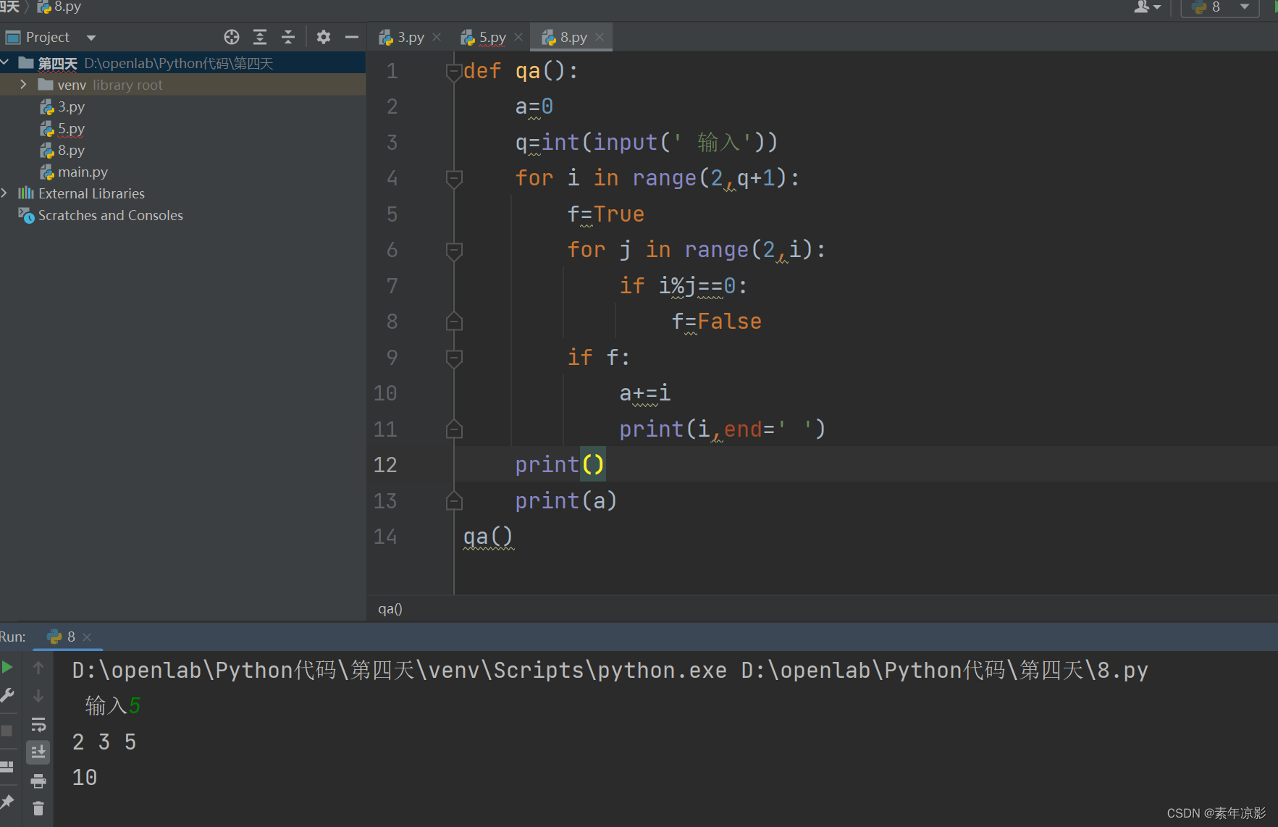Hide the Project panel with minus icon
Image resolution: width=1278 pixels, height=827 pixels.
(x=352, y=37)
